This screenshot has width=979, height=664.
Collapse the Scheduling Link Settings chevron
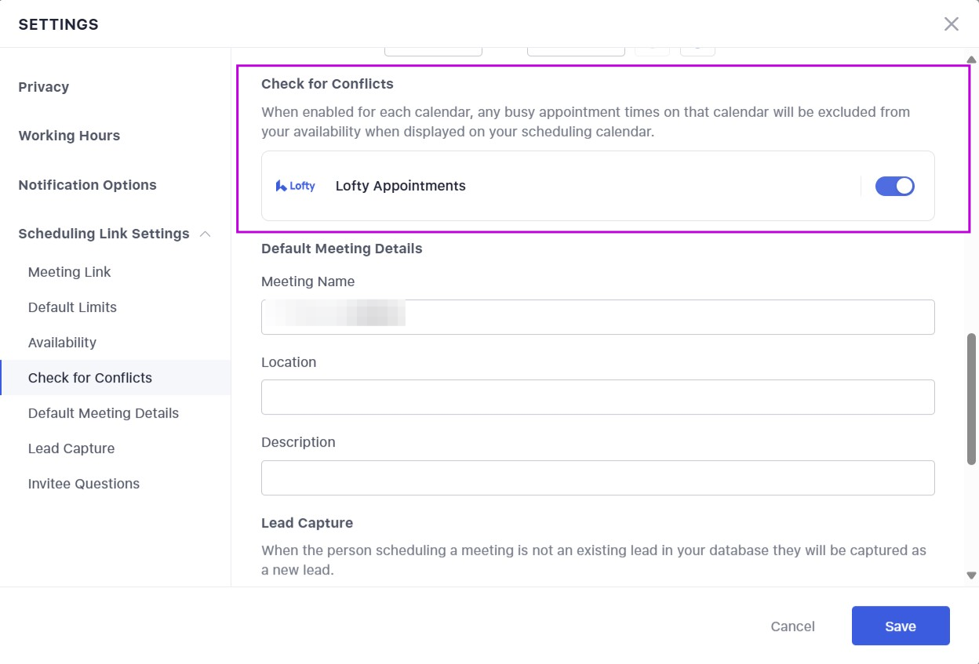[x=206, y=234]
